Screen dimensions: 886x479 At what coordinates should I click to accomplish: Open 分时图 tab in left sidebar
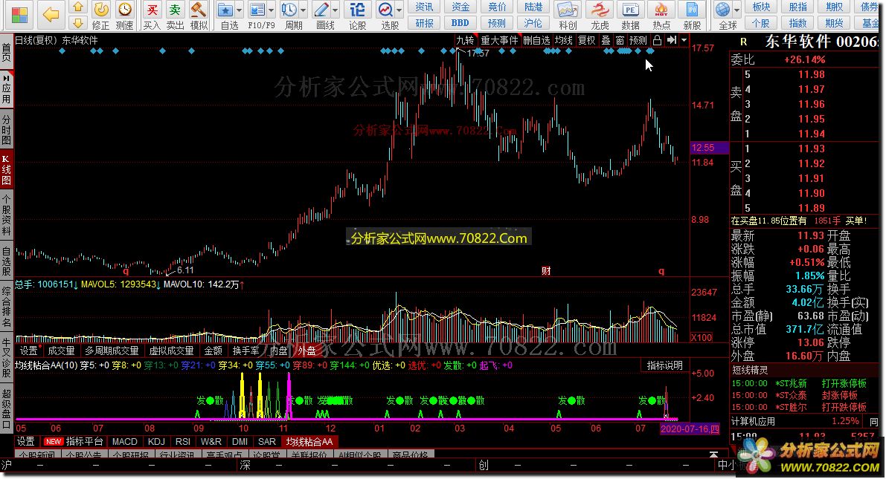point(6,130)
